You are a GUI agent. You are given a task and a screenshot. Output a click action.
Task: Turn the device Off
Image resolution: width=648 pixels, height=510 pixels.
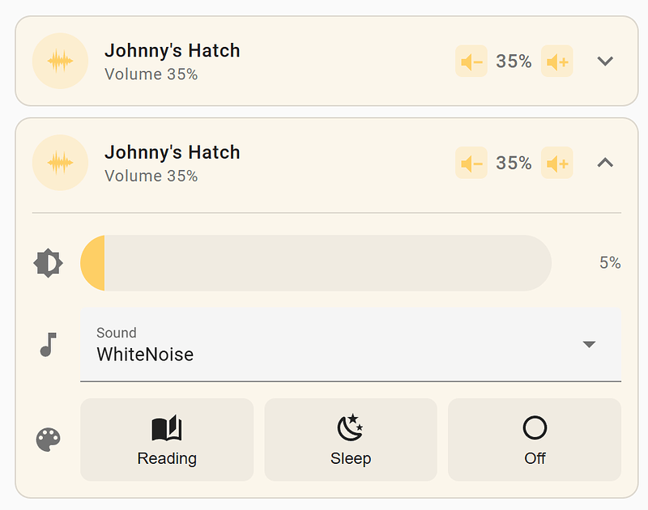[x=534, y=440]
